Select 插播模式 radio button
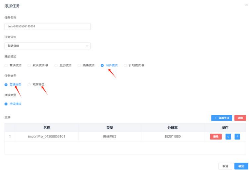 79,65
